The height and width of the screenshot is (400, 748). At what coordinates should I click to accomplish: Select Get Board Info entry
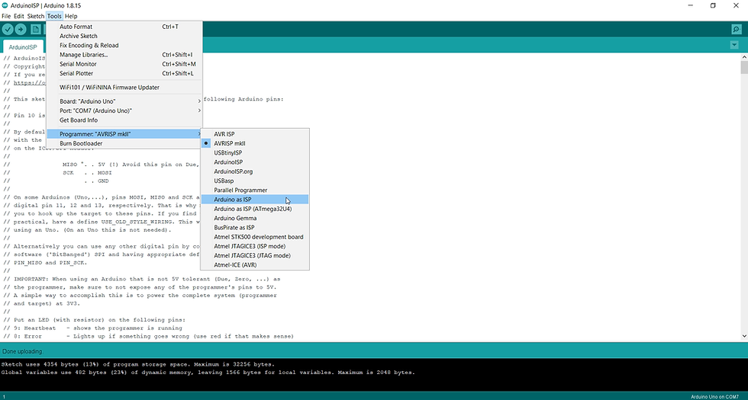tap(124, 120)
